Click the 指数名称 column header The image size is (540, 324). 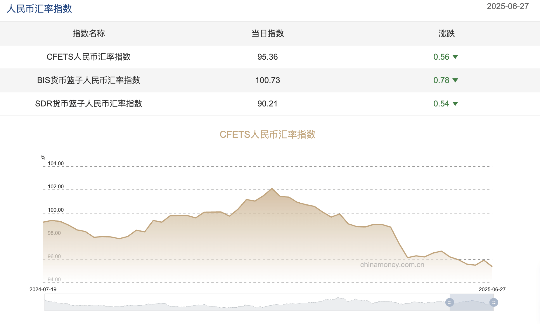tap(89, 33)
